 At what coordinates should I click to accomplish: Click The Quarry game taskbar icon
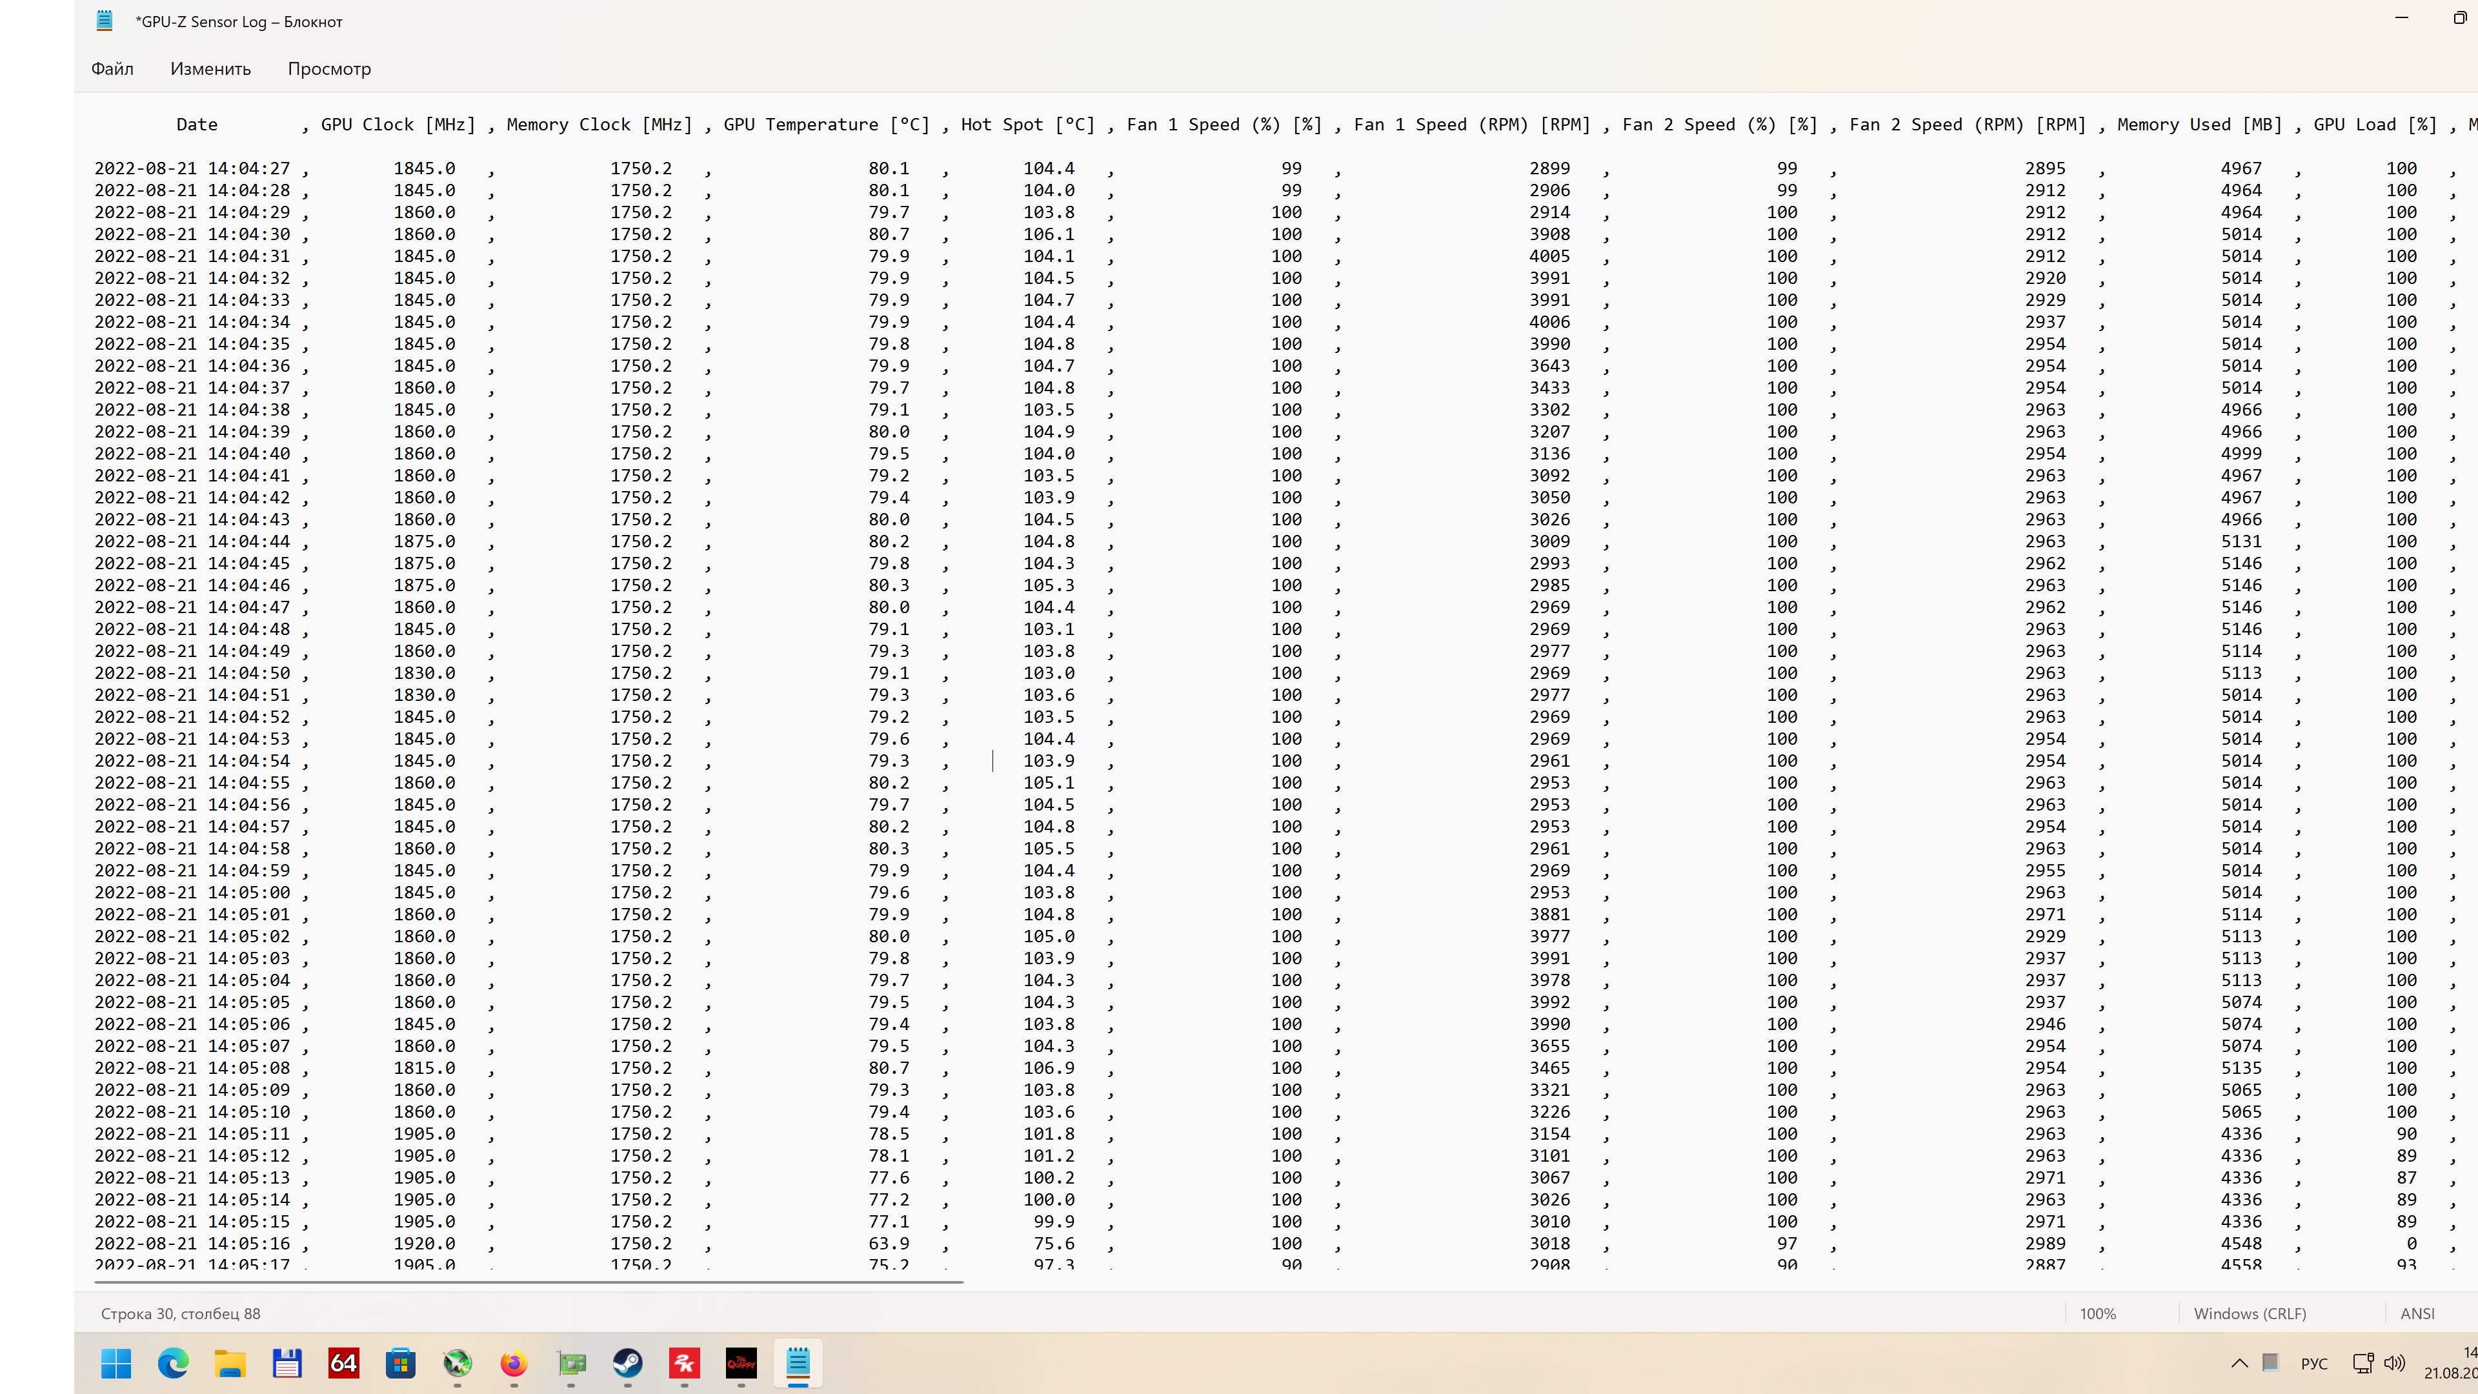tap(741, 1363)
